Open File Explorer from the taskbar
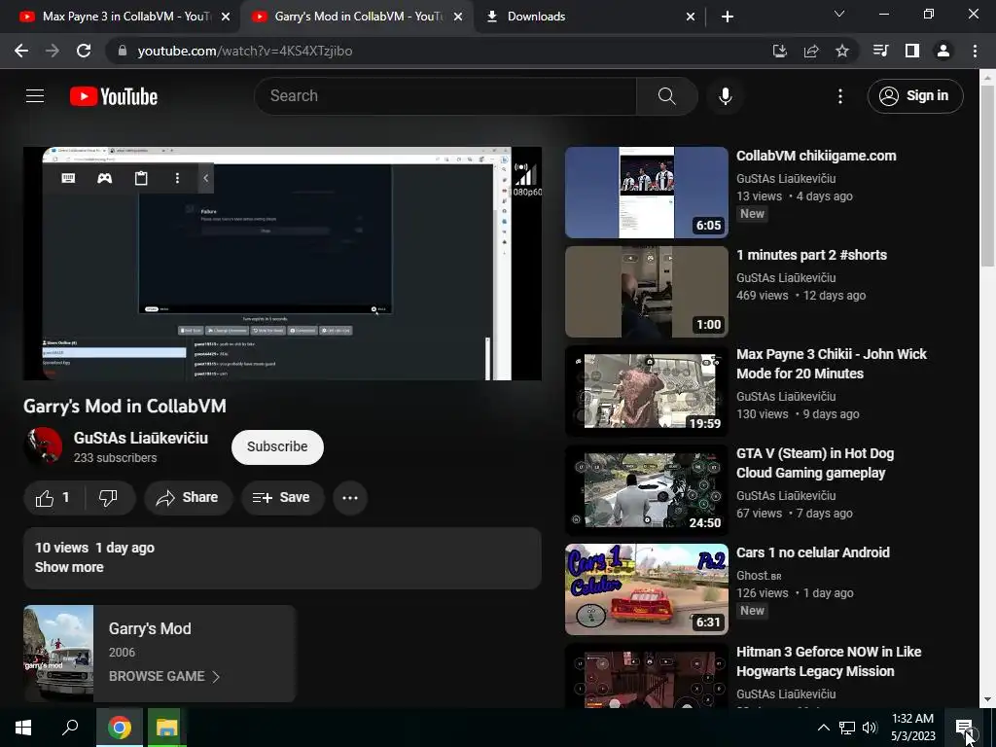Viewport: 996px width, 747px height. pyautogui.click(x=167, y=728)
